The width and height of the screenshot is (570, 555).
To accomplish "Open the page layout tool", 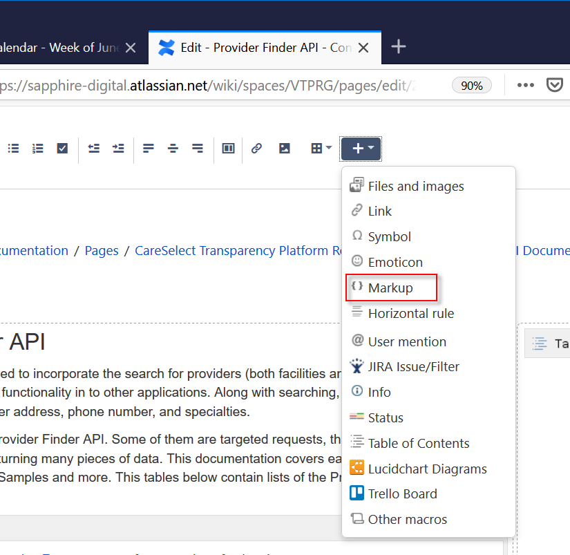I will click(228, 149).
